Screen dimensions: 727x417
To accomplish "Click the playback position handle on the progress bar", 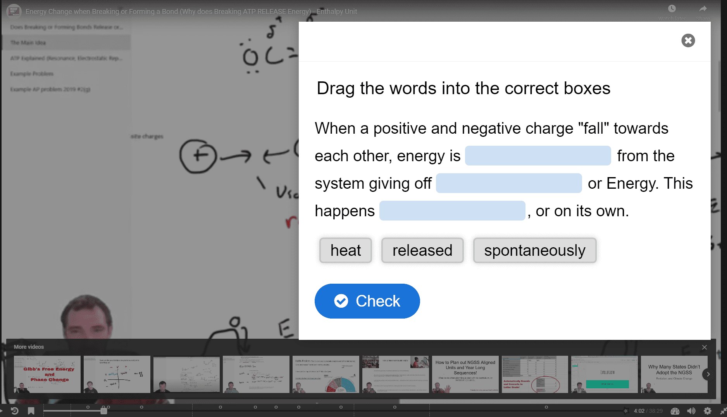I will coord(103,410).
